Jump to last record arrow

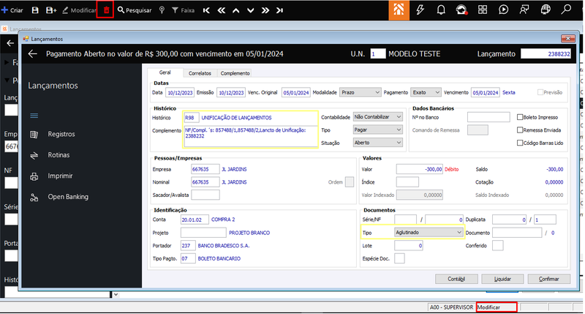click(279, 10)
